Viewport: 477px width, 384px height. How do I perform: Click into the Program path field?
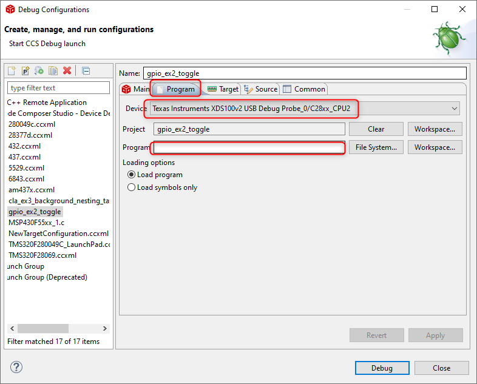249,147
